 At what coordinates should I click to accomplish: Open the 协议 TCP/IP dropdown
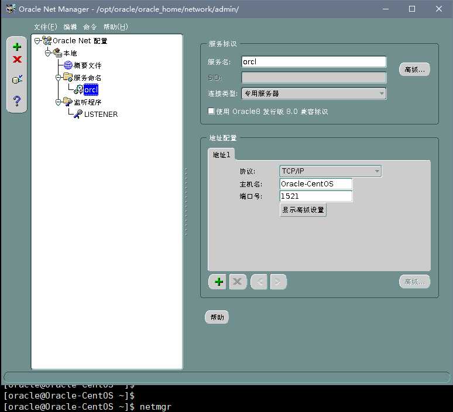(331, 171)
